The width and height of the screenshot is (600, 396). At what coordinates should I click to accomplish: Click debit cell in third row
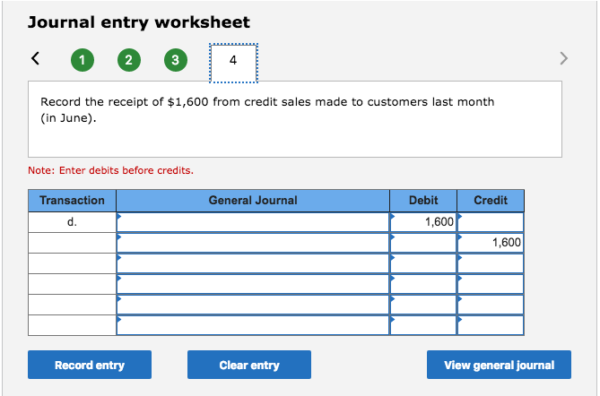[423, 263]
